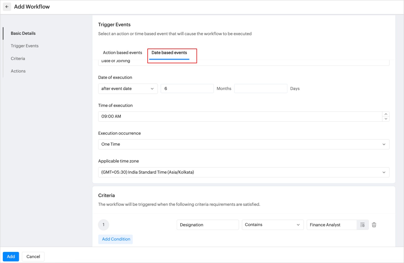Decrease time of execution with down arrow
Screen dimensions: 404x263
[x=386, y=119]
